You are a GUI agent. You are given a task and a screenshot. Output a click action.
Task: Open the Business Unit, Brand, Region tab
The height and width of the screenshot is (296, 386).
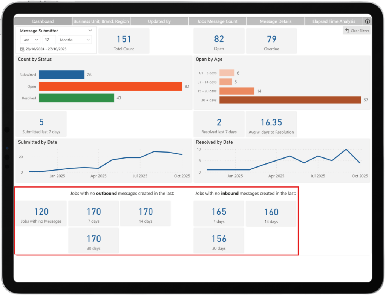pos(101,21)
